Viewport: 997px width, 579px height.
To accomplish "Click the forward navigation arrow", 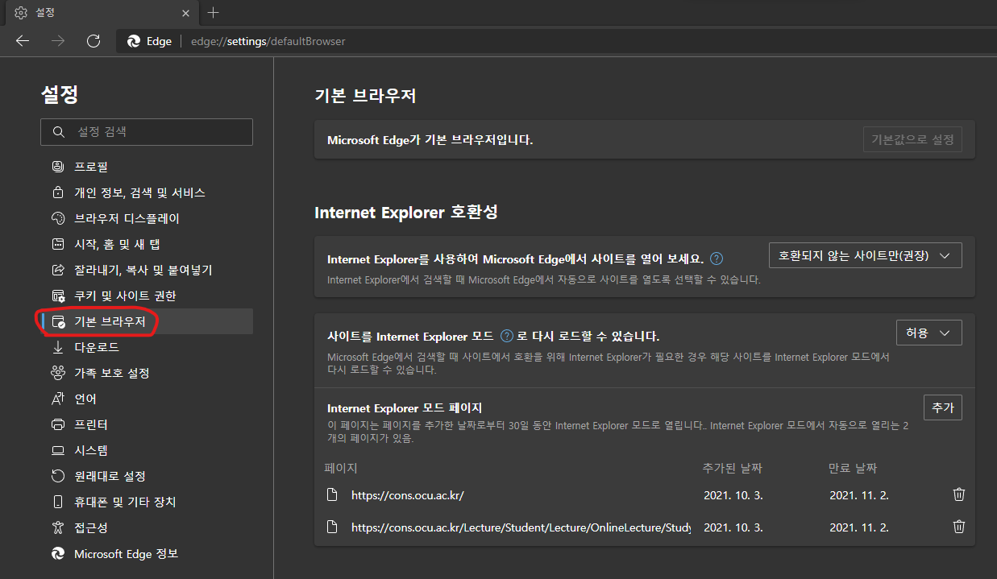I will point(58,41).
